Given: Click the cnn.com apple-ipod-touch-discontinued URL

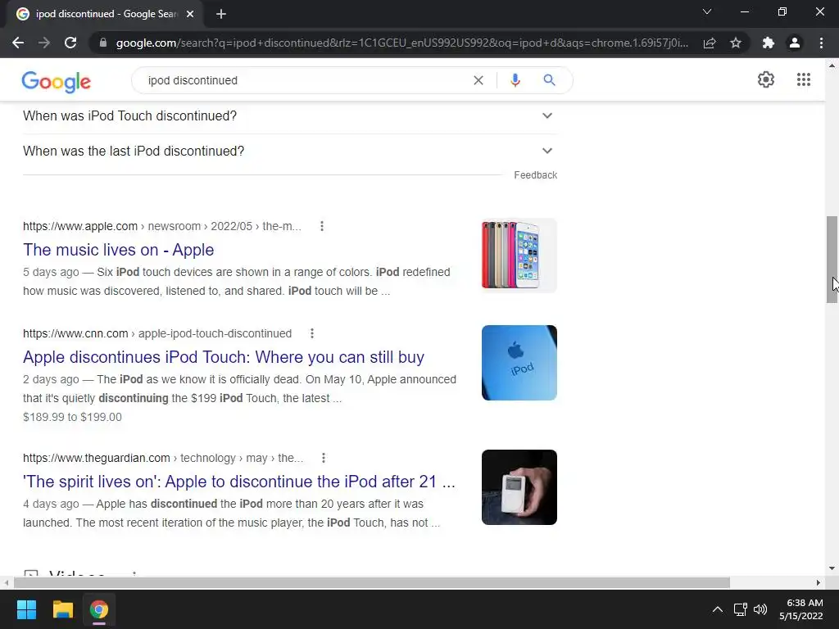Looking at the screenshot, I should (x=157, y=333).
